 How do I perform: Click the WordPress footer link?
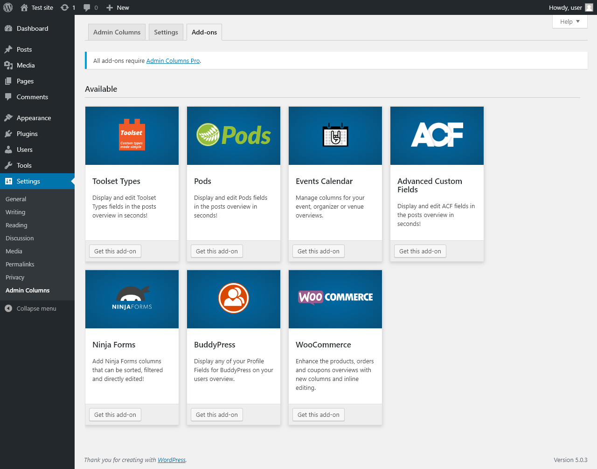click(171, 460)
